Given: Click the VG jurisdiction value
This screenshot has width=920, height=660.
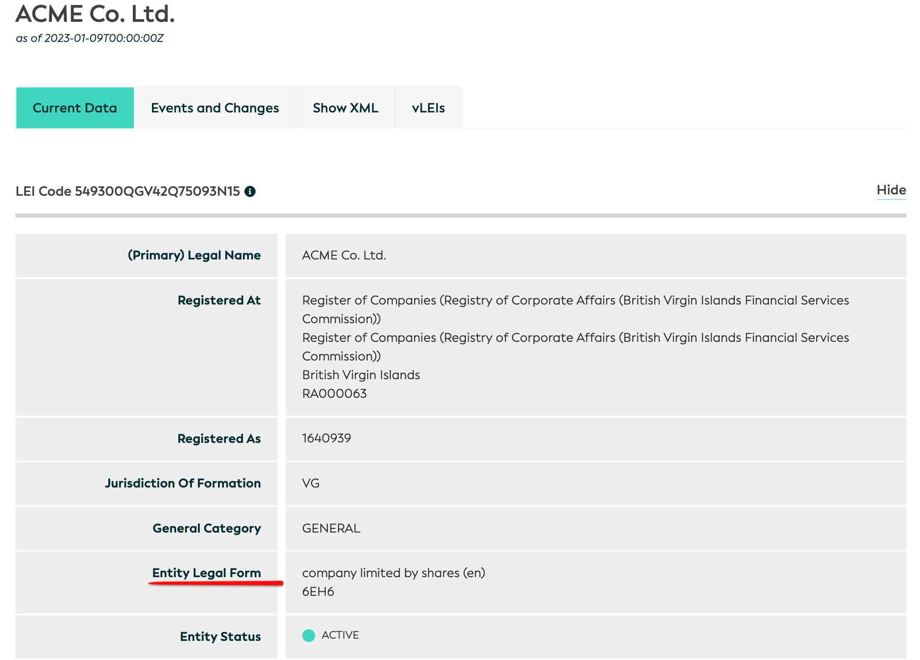Looking at the screenshot, I should point(311,483).
